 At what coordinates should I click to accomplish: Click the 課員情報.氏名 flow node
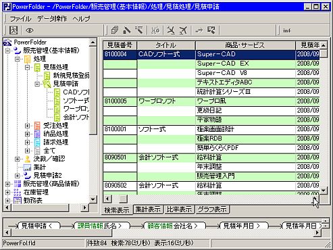[x=102, y=226]
